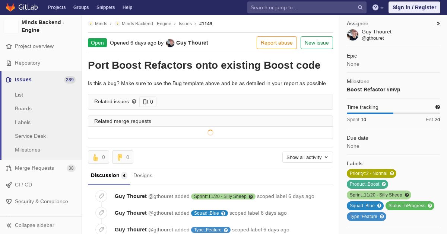Click the Merge Requests icon

point(9,168)
